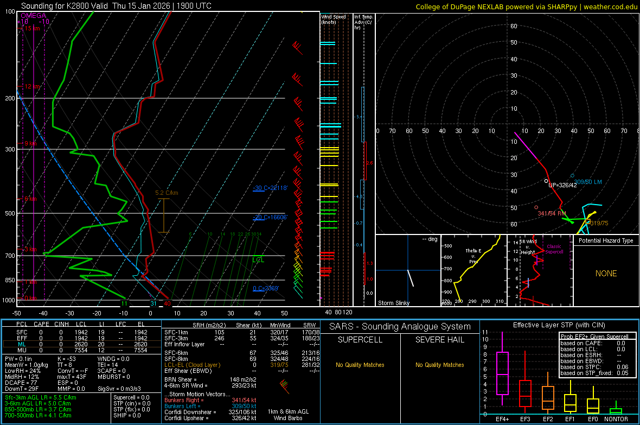Click the Classic Supercell label
The image size is (640, 425).
tap(554, 249)
